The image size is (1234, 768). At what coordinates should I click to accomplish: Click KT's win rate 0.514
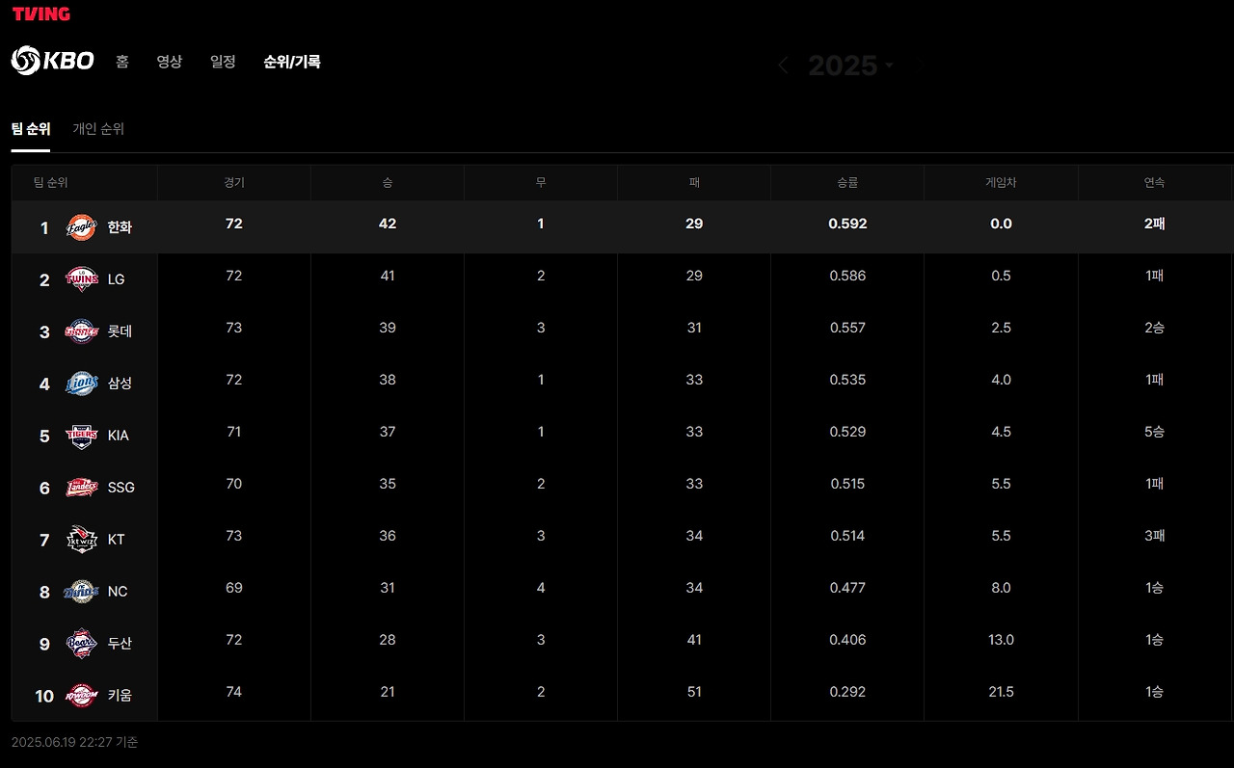(x=847, y=536)
